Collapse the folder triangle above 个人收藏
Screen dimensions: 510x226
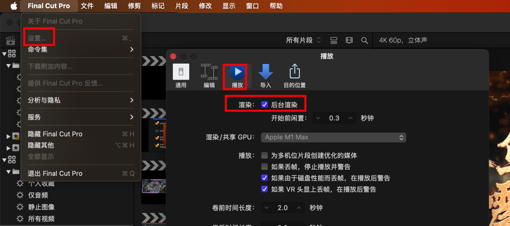click(8, 171)
